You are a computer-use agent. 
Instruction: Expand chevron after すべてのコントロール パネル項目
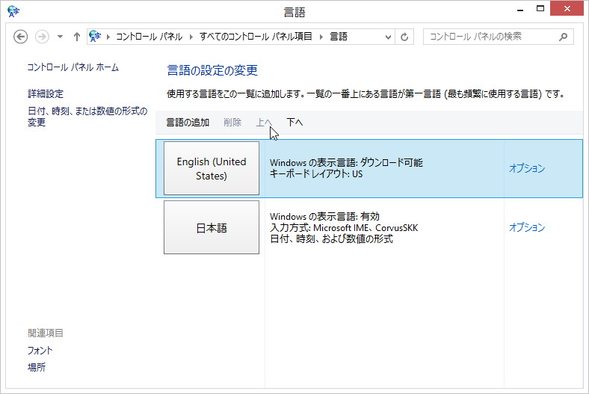(321, 37)
